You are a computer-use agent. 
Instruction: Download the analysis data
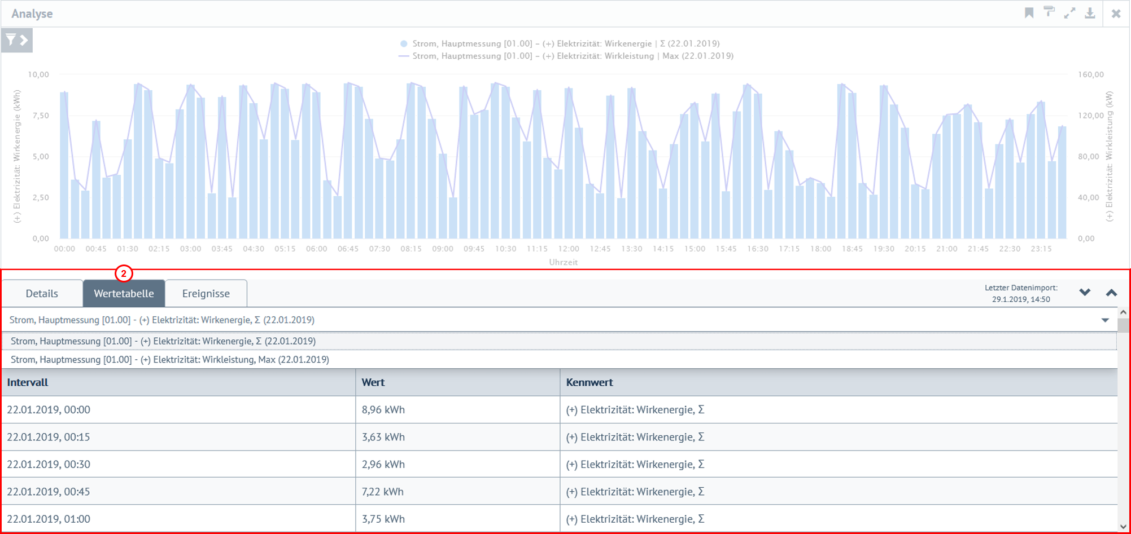tap(1090, 13)
